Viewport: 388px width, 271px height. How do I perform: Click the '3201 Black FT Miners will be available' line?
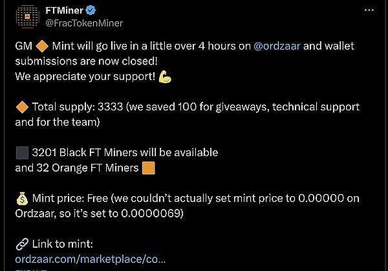click(124, 153)
